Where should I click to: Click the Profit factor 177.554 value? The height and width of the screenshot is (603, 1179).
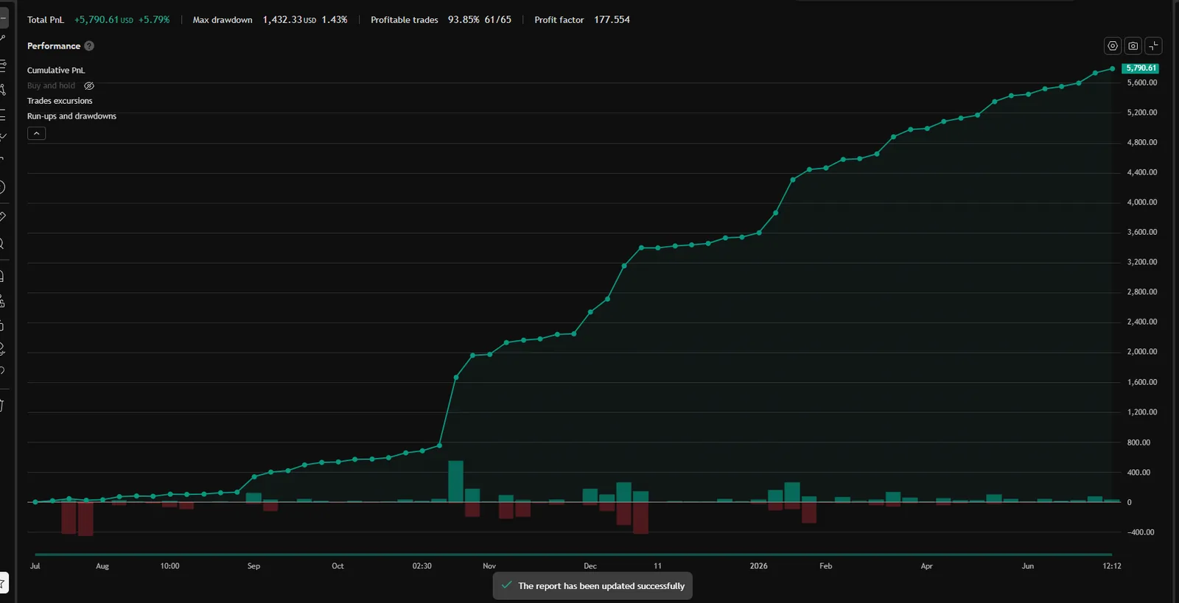612,20
